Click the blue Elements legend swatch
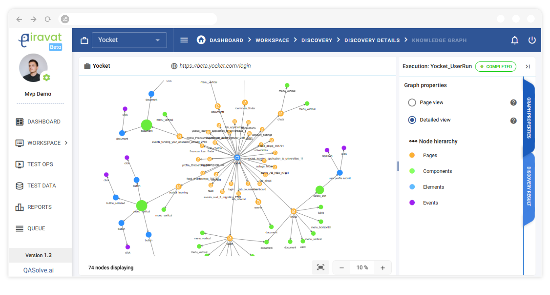The height and width of the screenshot is (295, 550). coord(412,187)
